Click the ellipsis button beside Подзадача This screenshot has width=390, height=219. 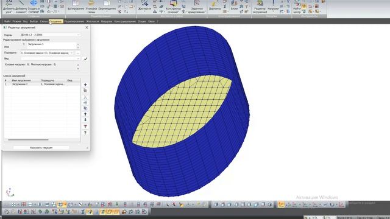click(78, 53)
